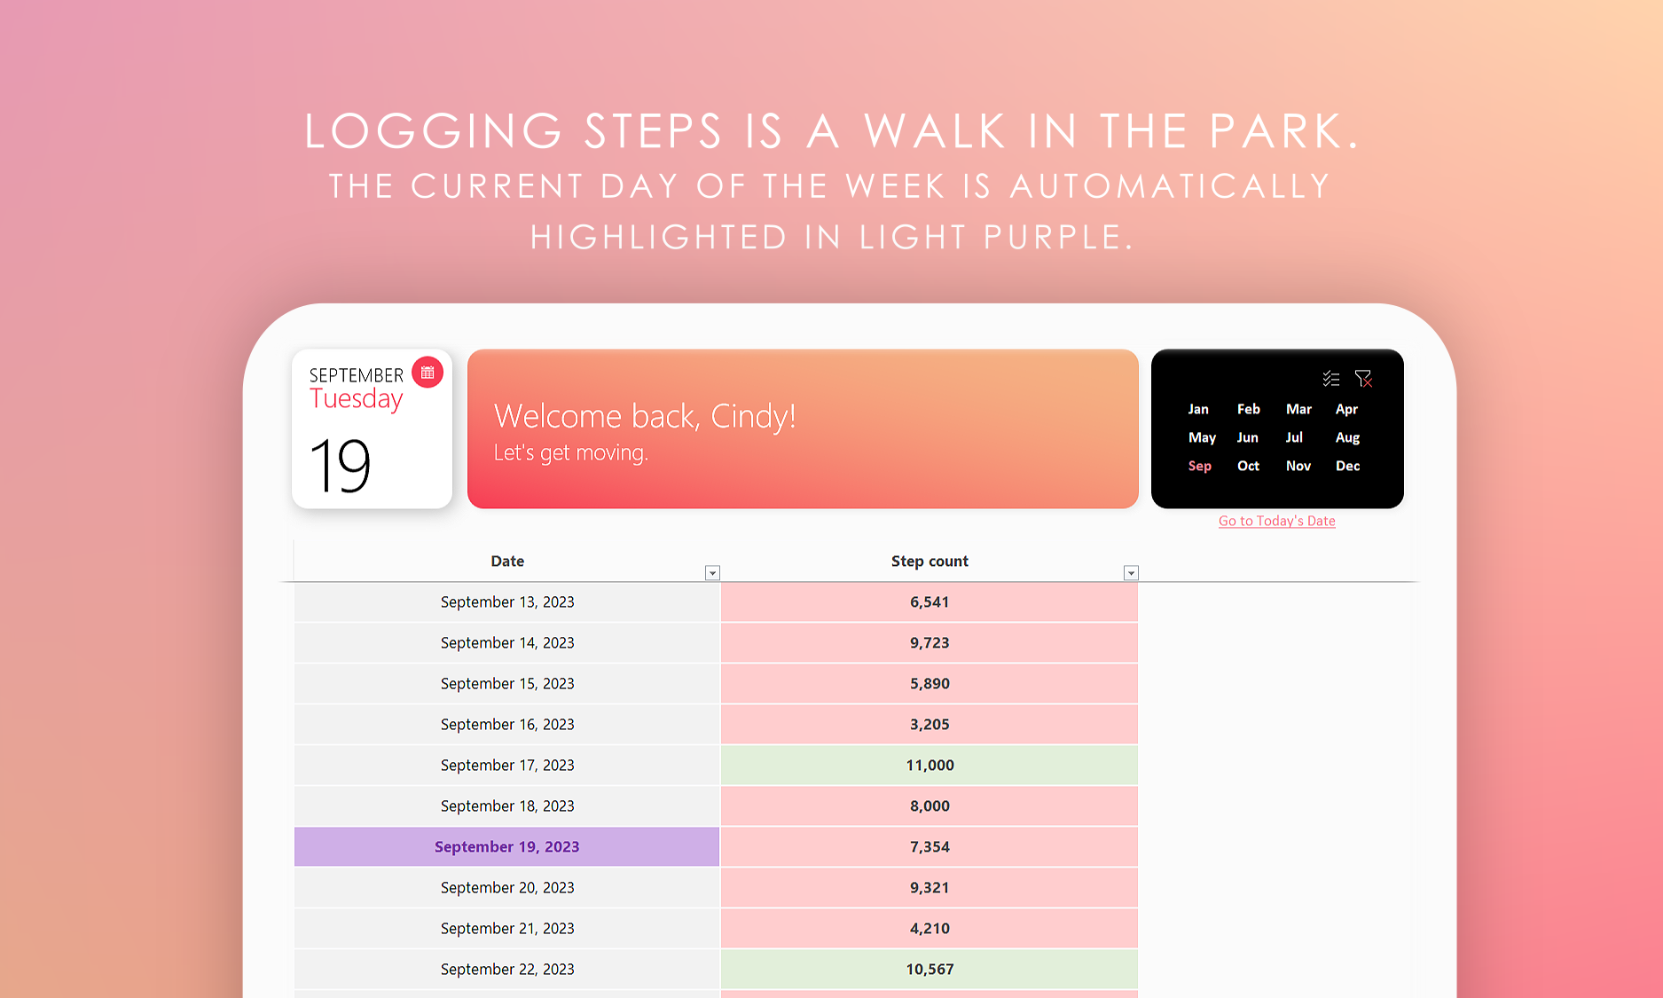Click the Step count column header
Image resolution: width=1663 pixels, height=998 pixels.
[929, 561]
